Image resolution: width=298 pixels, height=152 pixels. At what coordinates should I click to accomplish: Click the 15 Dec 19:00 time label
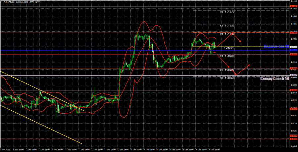coord(162,150)
